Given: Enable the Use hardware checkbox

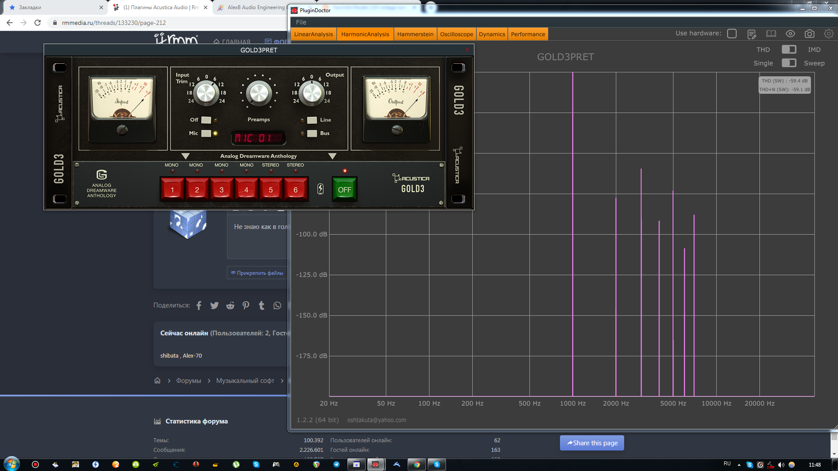Looking at the screenshot, I should tap(732, 34).
